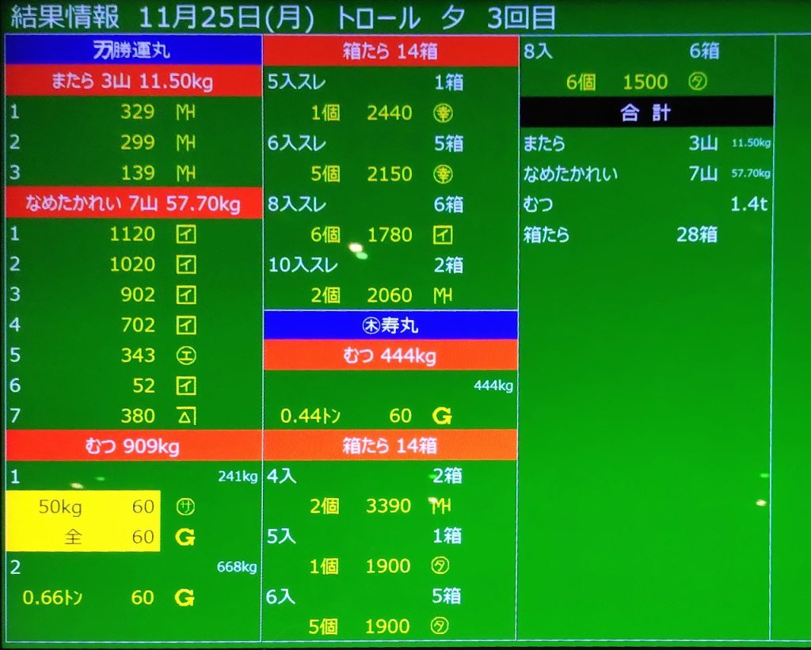
Task: Select the 寿丸 vessel header
Action: point(390,325)
